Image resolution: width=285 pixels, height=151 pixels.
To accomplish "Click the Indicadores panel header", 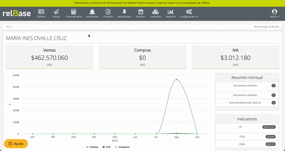I will click(247, 119).
